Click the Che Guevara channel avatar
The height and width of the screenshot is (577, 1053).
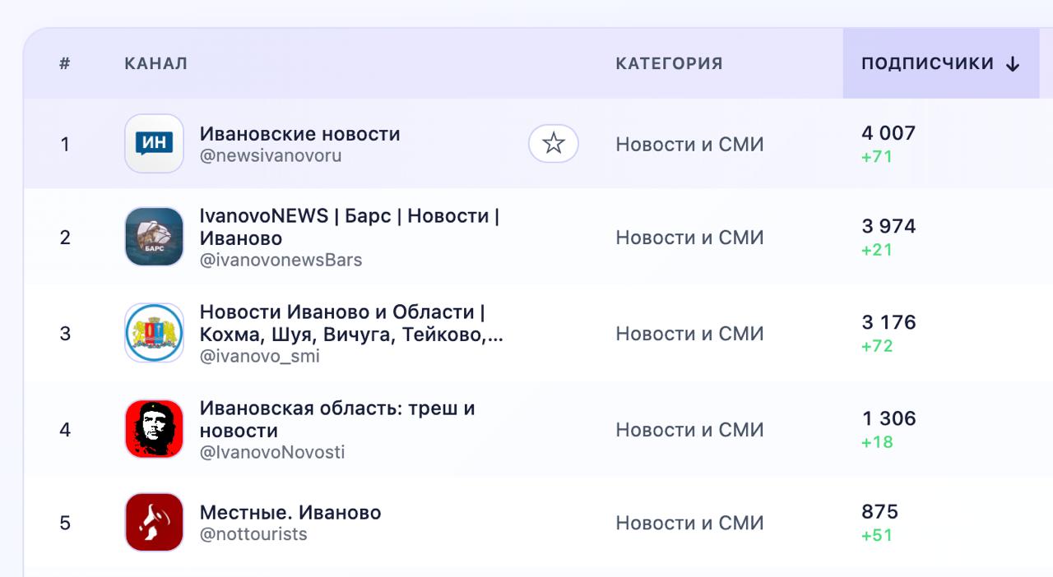click(x=154, y=429)
